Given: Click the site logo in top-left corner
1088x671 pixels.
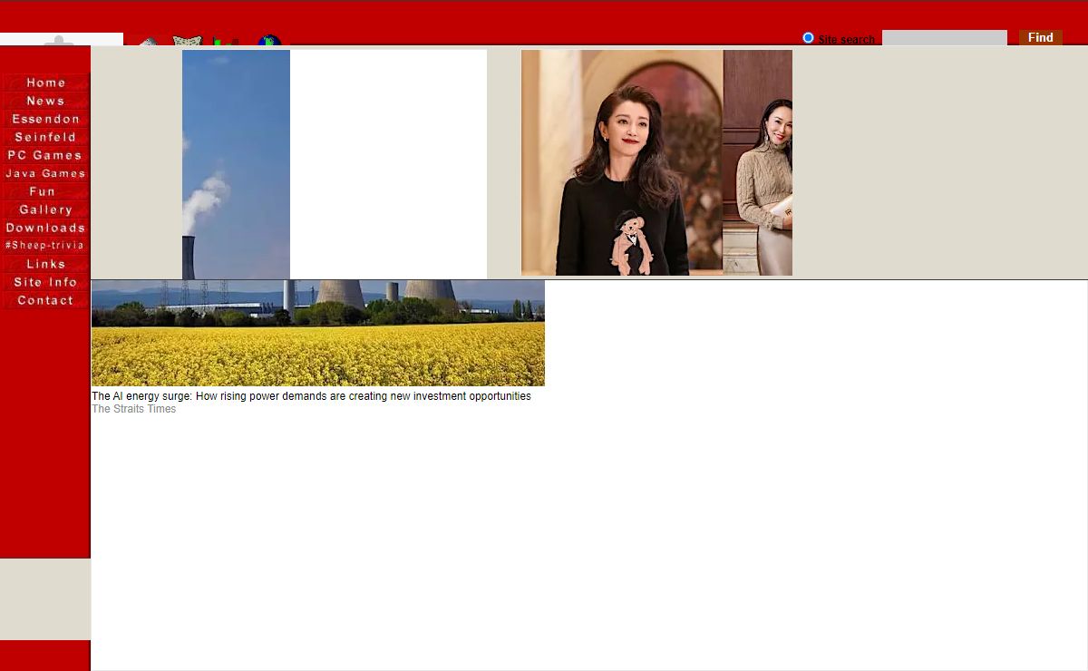Looking at the screenshot, I should tap(61, 39).
